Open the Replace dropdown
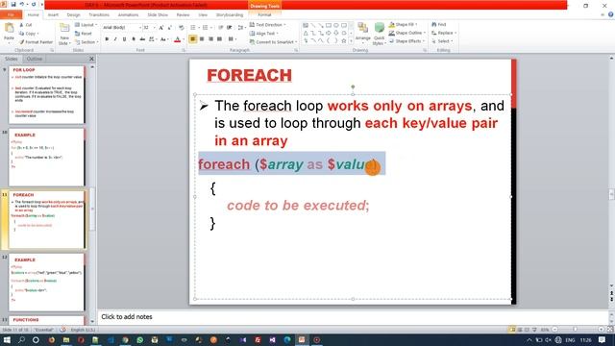 [444, 33]
